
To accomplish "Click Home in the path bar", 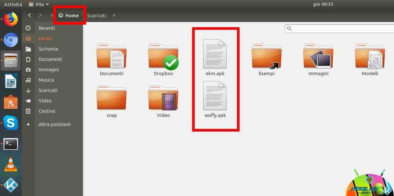I will point(69,15).
